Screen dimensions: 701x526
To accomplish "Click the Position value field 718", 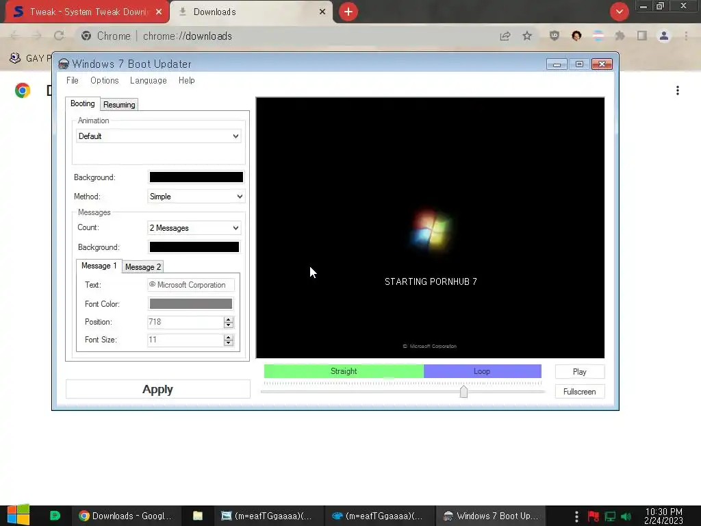I will point(186,322).
